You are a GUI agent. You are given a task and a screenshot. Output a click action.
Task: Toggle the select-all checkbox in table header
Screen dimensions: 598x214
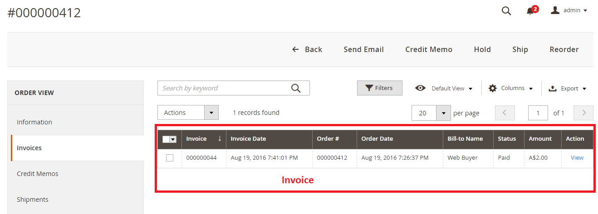(166, 139)
